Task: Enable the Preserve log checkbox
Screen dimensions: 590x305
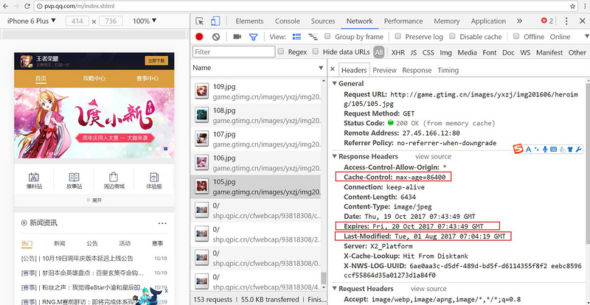Action: pos(398,37)
